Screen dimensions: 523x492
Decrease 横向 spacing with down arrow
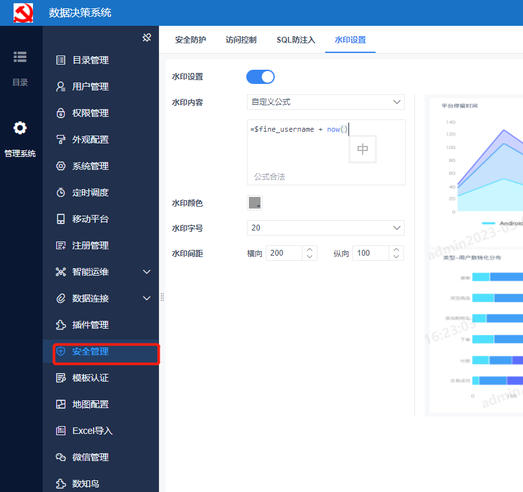click(x=310, y=256)
